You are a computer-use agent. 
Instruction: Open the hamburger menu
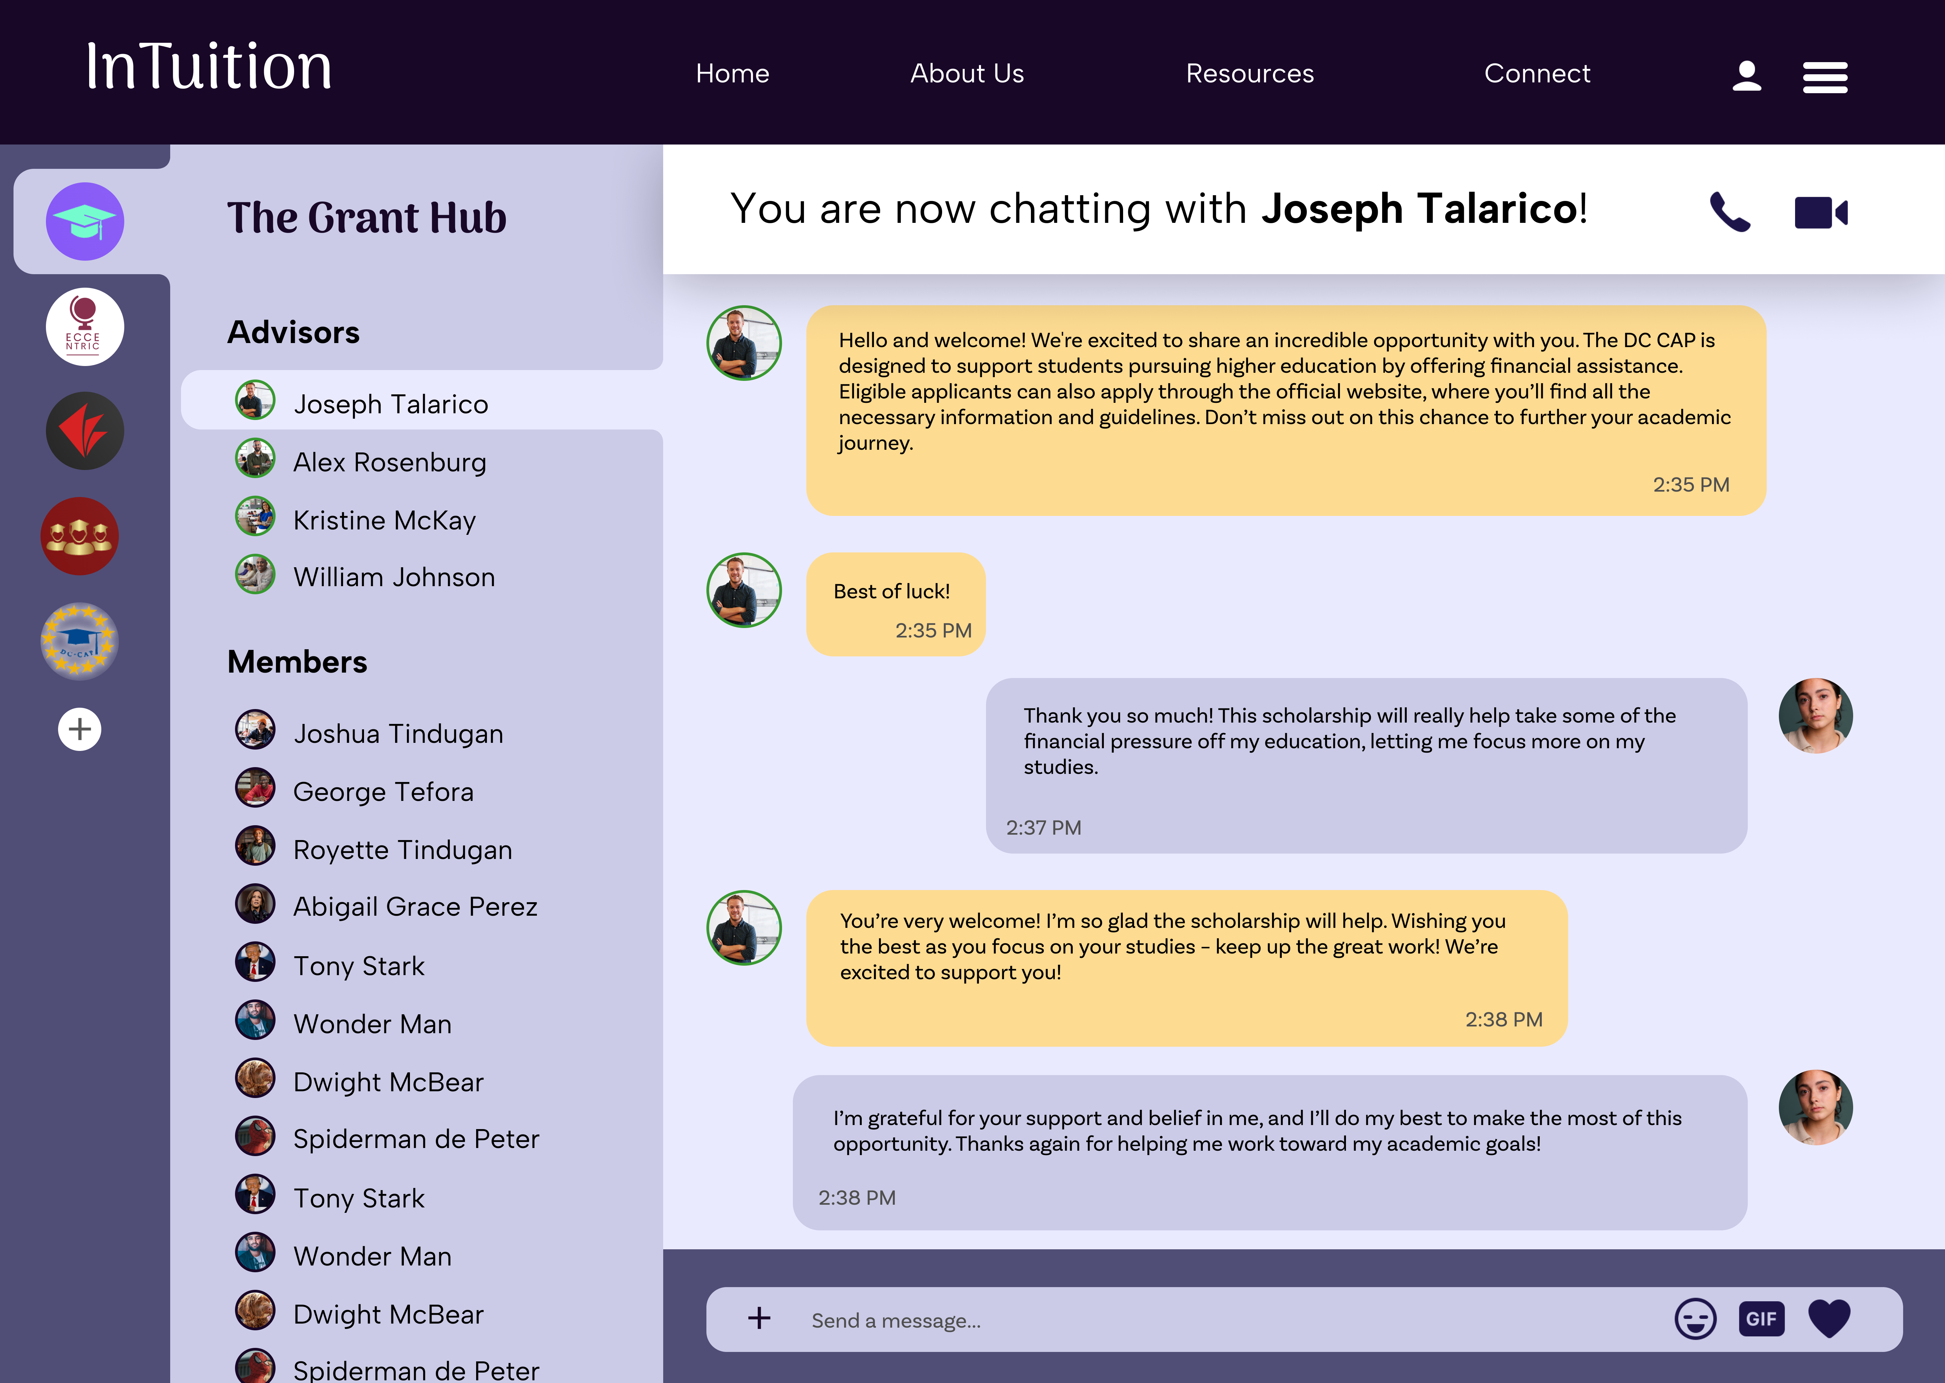click(x=1825, y=78)
